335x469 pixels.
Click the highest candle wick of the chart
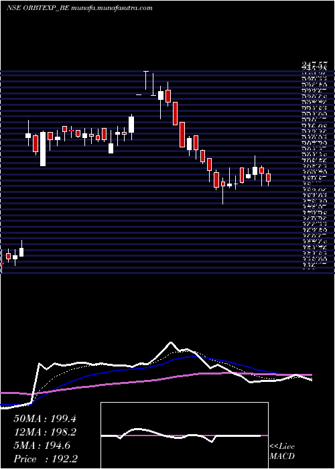pyautogui.click(x=146, y=80)
